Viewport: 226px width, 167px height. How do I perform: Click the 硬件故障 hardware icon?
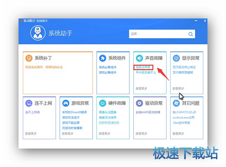pos(102,103)
